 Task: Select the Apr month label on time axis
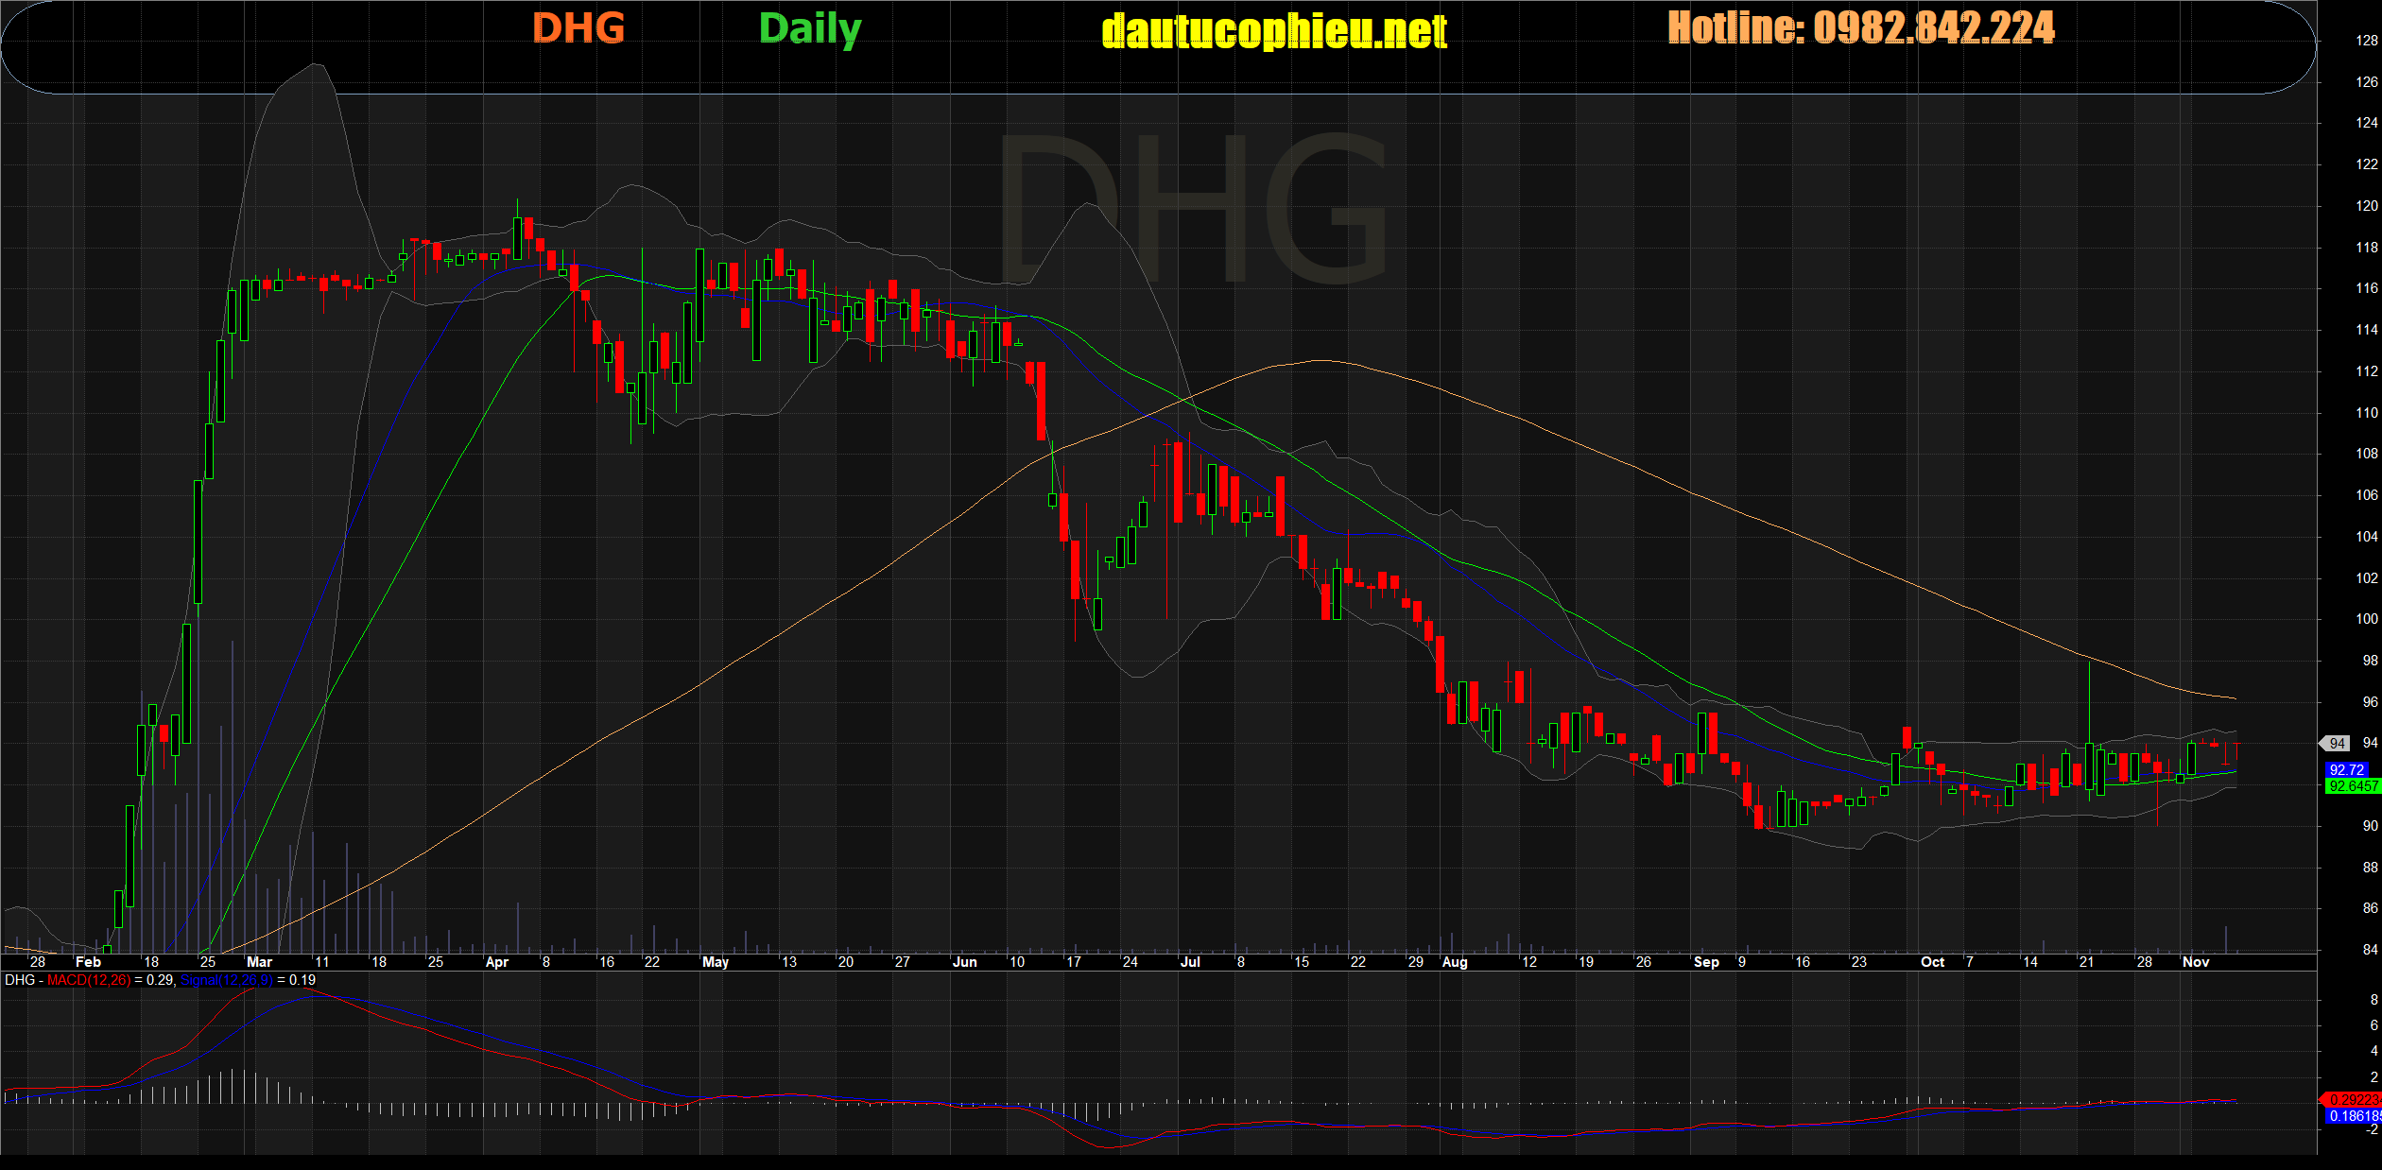click(497, 962)
